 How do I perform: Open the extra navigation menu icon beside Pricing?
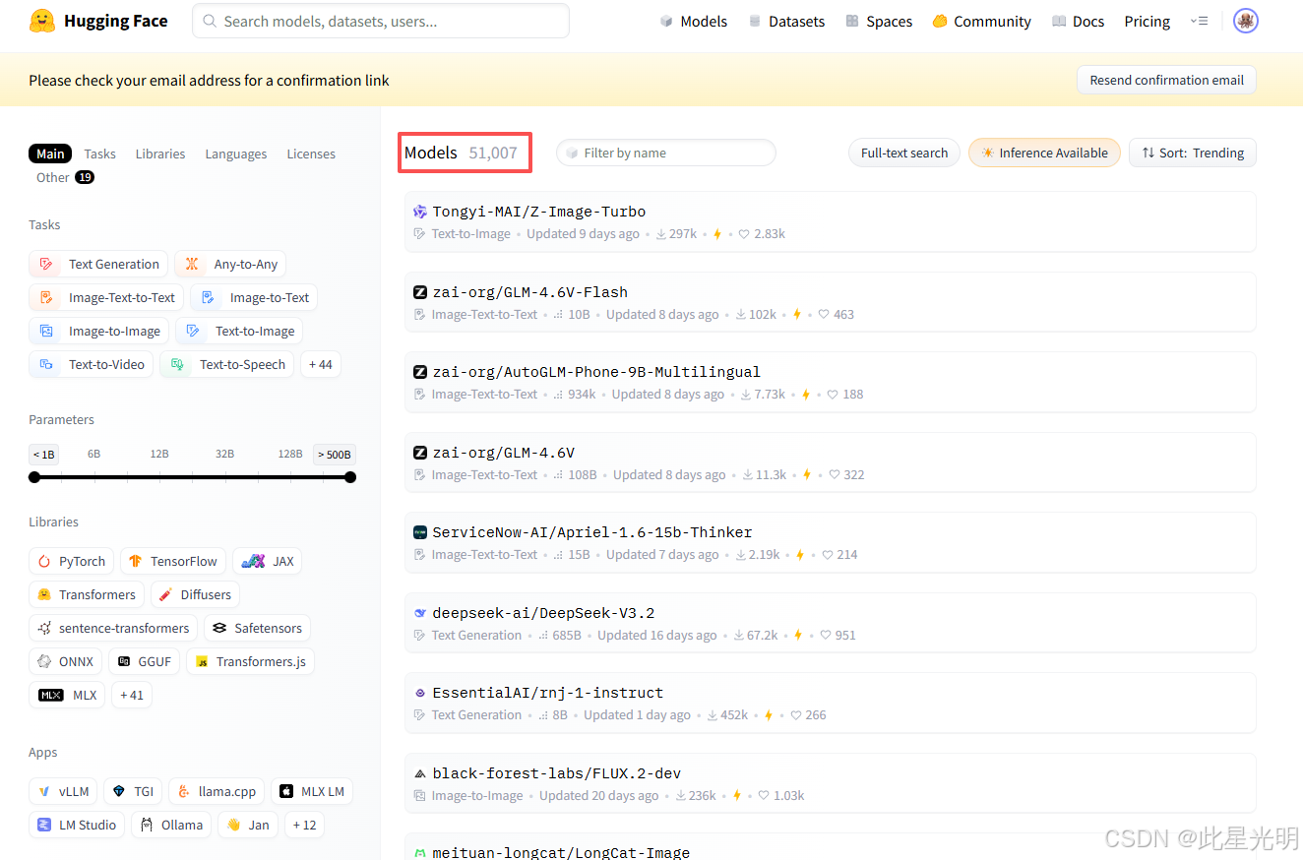pos(1199,21)
